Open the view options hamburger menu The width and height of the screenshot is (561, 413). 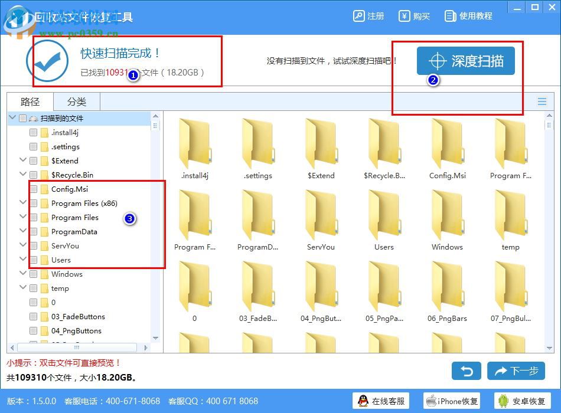(x=542, y=101)
